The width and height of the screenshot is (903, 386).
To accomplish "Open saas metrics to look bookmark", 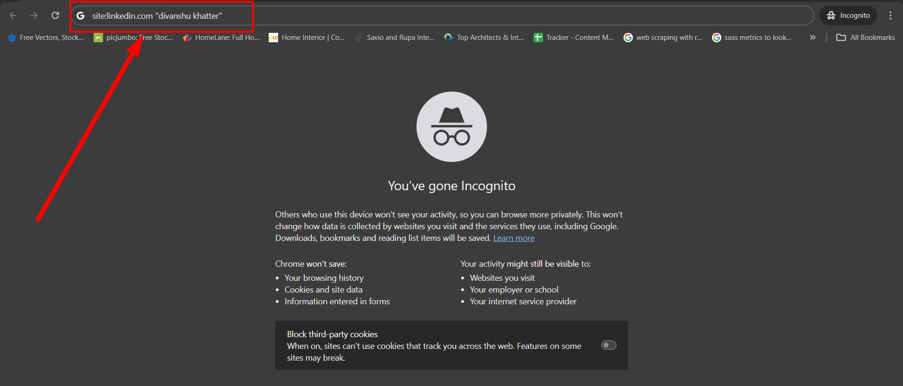I will (752, 38).
